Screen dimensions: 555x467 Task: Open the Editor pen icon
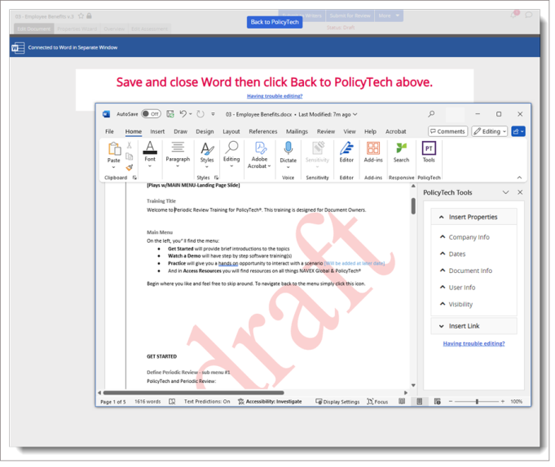pyautogui.click(x=346, y=148)
